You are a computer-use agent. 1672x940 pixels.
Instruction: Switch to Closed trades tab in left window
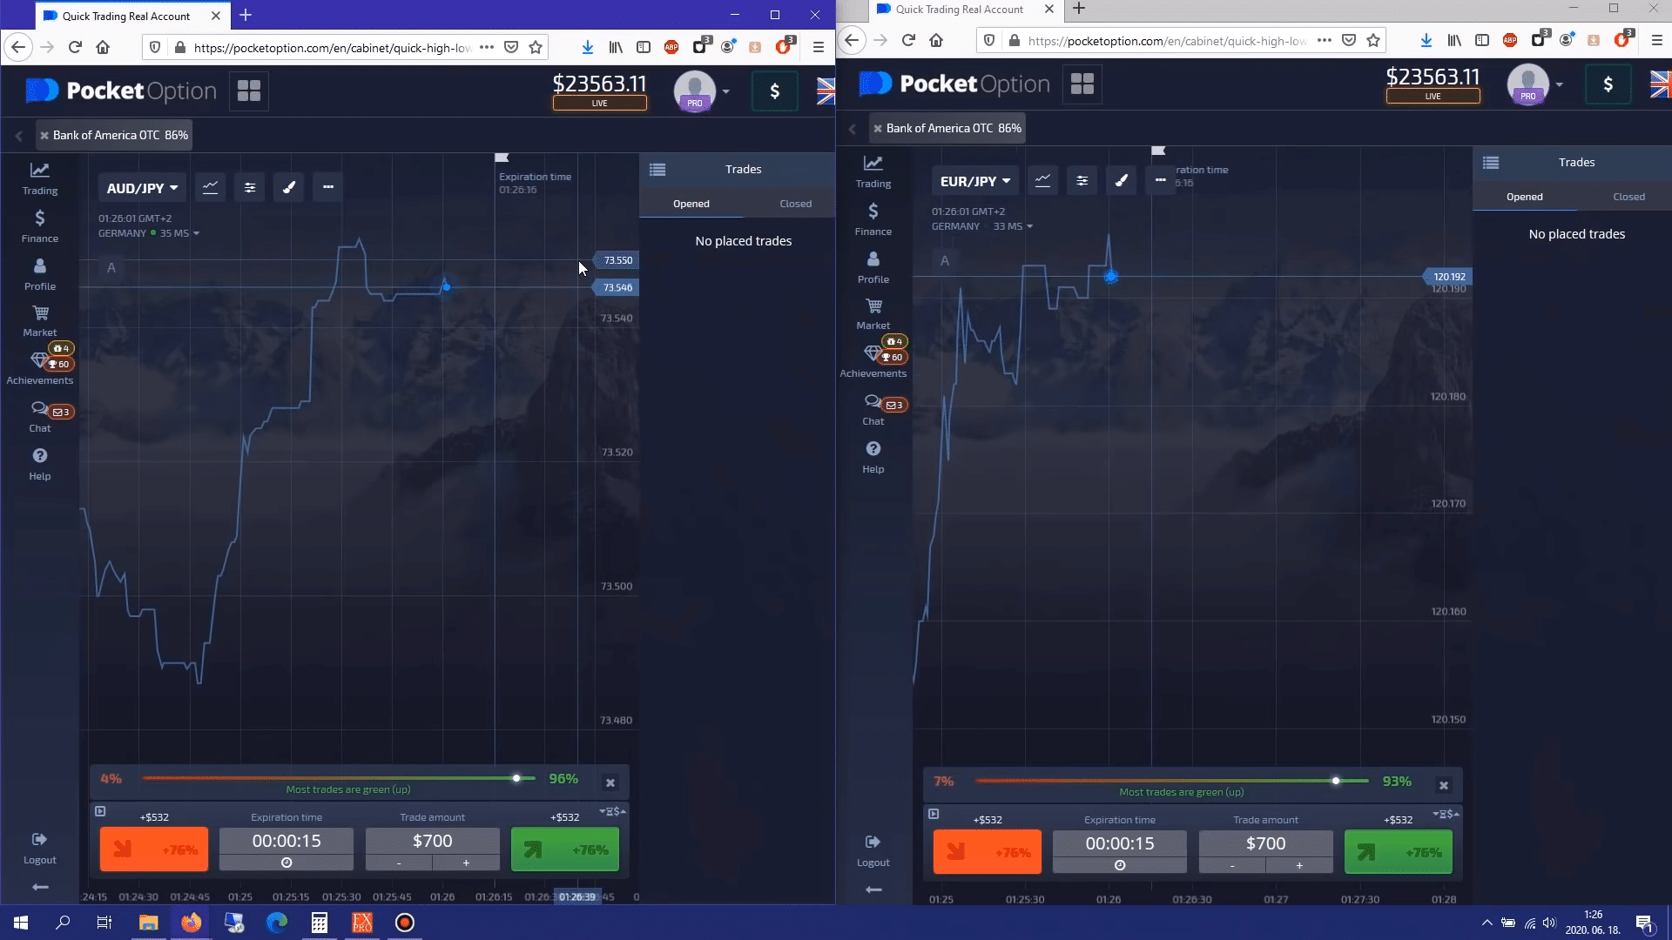(x=795, y=204)
